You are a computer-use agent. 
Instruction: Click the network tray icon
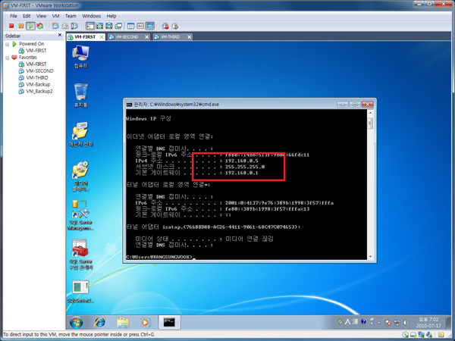pos(397,323)
